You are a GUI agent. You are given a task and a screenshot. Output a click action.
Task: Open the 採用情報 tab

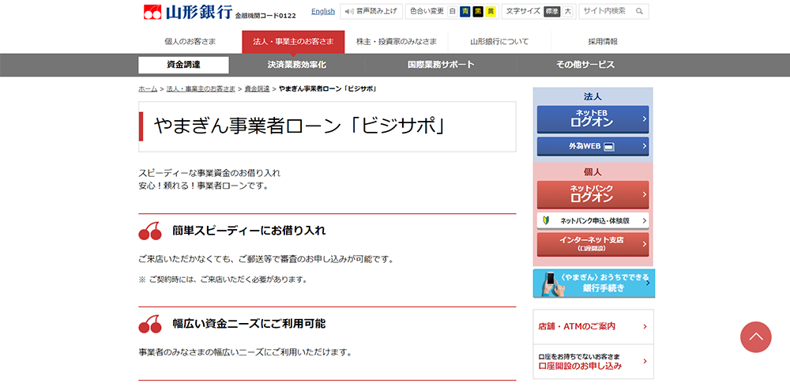click(603, 42)
